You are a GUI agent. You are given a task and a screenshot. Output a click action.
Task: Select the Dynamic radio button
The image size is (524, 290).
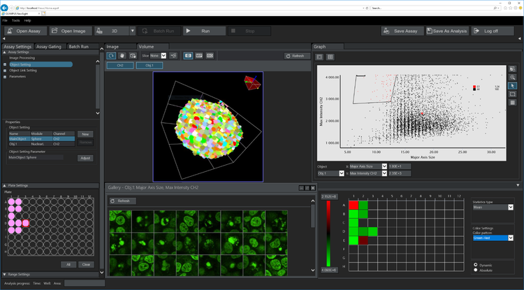476,264
